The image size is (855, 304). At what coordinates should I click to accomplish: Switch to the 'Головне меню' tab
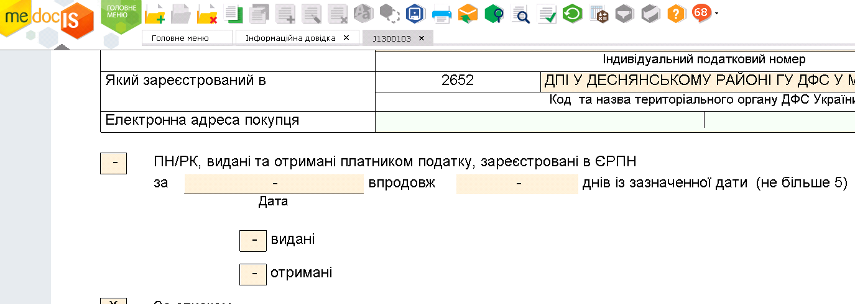pyautogui.click(x=187, y=38)
